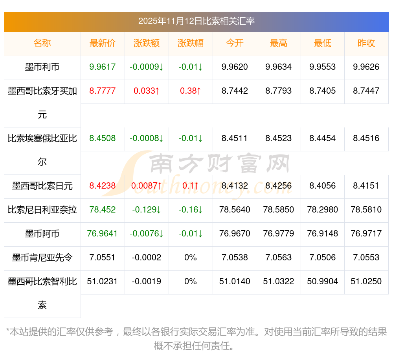This screenshot has height=358, width=393.
Task: Click change amount 0.0087↑
Action: coord(147,186)
